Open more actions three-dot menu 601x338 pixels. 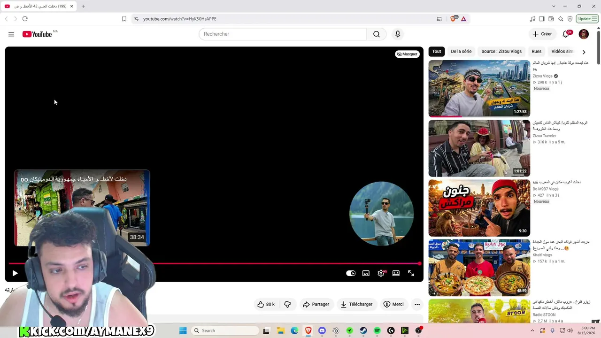[417, 304]
